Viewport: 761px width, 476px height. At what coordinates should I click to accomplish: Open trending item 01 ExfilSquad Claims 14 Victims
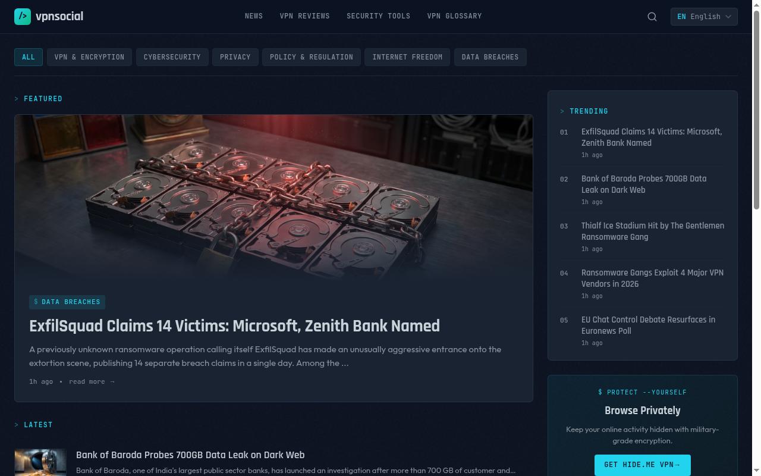[x=652, y=137]
